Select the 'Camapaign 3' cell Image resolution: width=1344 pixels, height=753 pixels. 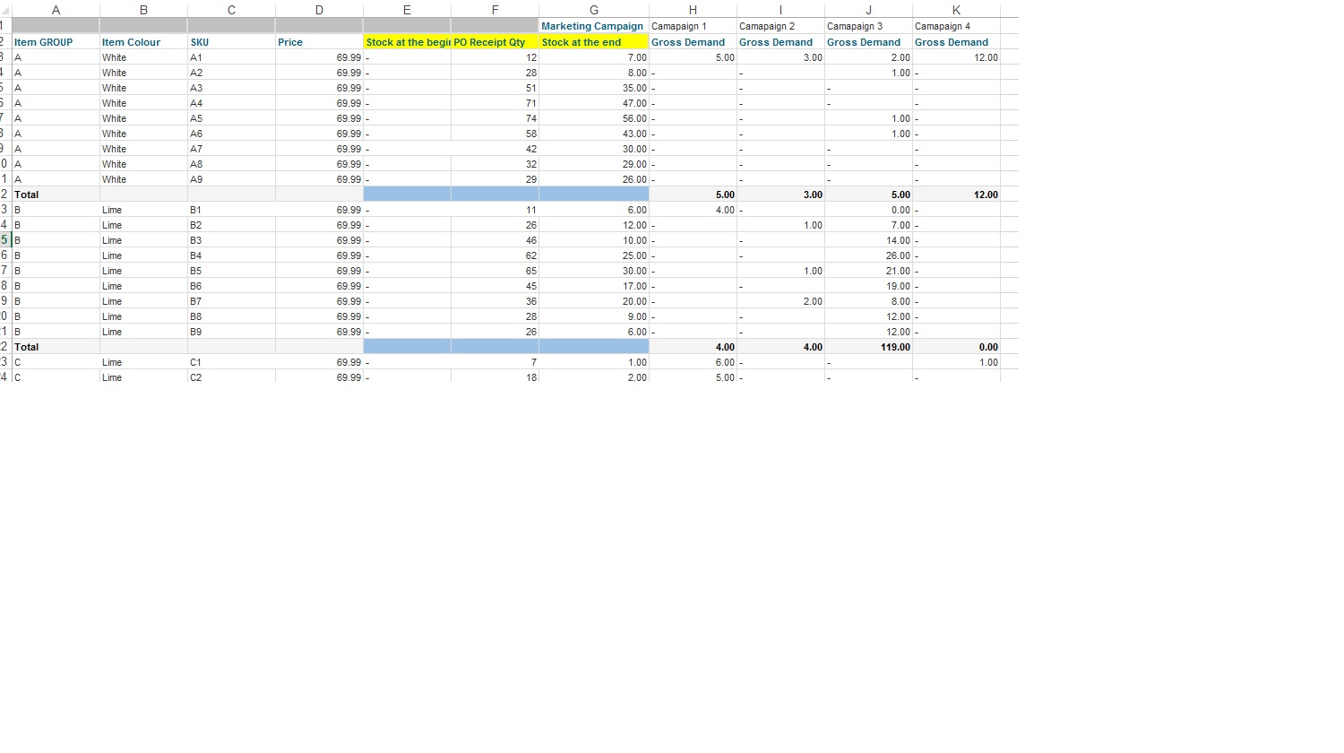(868, 26)
